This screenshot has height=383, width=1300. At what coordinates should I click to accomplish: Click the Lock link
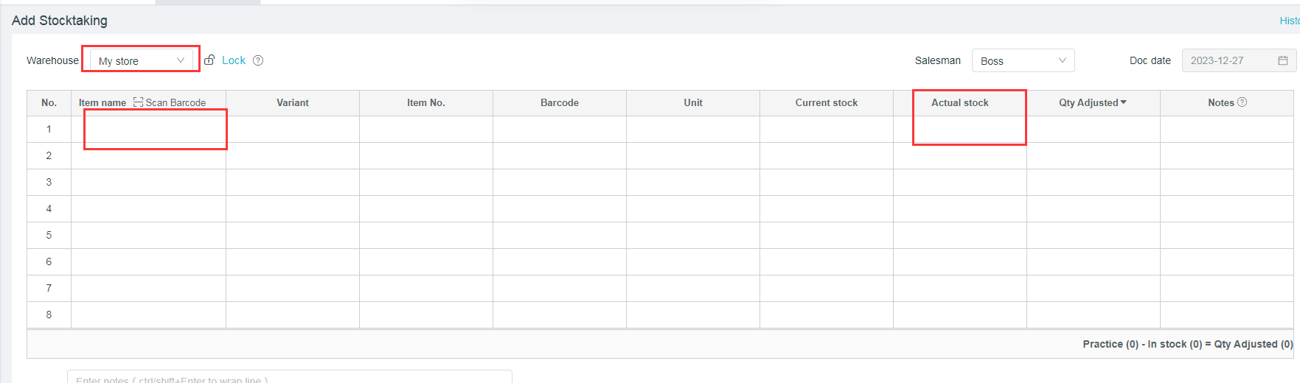pos(234,60)
